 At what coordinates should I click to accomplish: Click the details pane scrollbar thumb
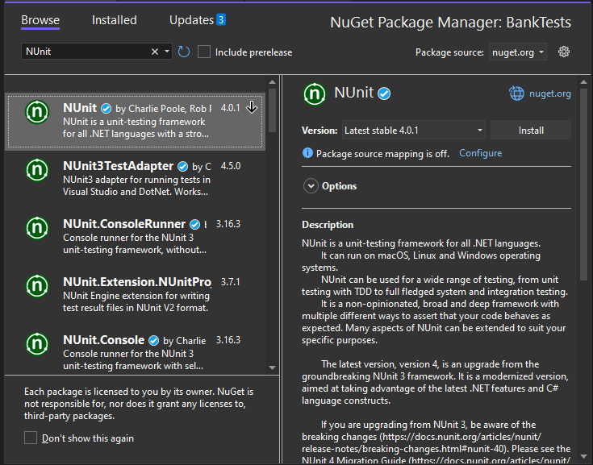583,184
